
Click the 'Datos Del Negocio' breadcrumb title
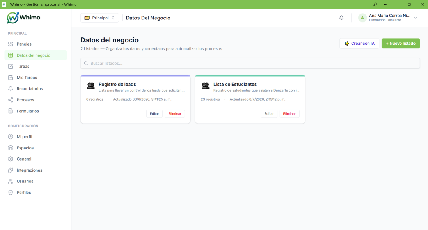coord(148,18)
